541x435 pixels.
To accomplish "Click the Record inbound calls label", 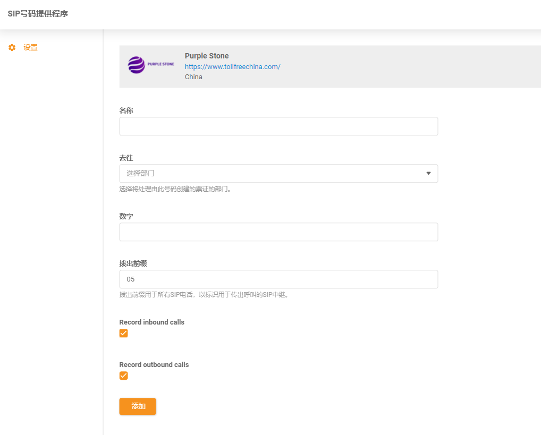I will [151, 322].
